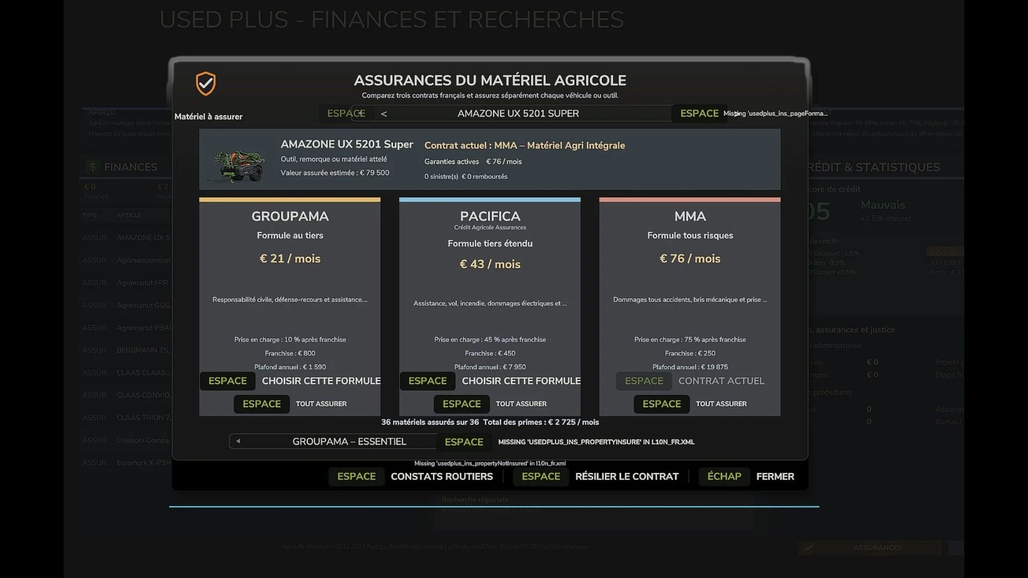This screenshot has height=578, width=1028.
Task: Click 'Franchise : € 800' on Groupama card
Action: pos(290,353)
